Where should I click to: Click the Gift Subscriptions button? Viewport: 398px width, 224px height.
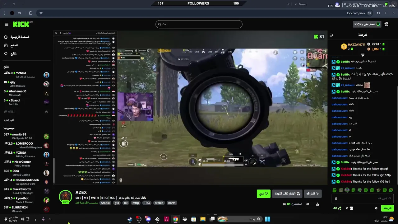[288, 194]
